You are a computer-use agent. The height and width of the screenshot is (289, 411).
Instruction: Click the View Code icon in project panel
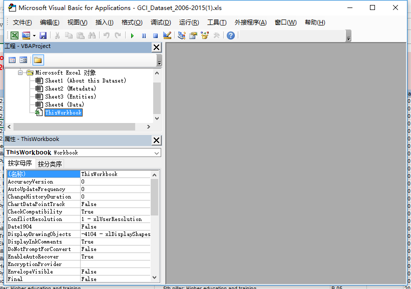click(12, 60)
